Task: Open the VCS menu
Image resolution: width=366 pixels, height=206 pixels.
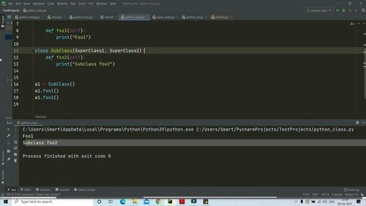Action: pos(91,3)
